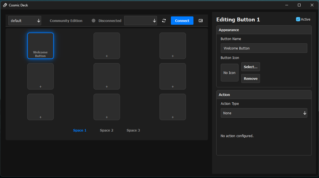The width and height of the screenshot is (319, 178).
Task: Click the plus on bottom-left grid button
Action: (x=40, y=117)
